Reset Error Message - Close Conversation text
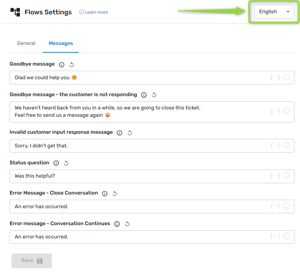The width and height of the screenshot is (300, 276). [114, 193]
